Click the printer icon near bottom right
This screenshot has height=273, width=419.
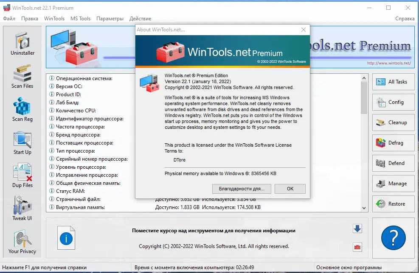357,247
